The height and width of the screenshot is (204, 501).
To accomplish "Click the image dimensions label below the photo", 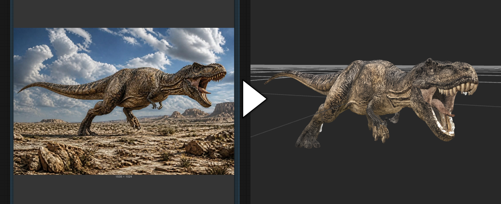I will (124, 177).
